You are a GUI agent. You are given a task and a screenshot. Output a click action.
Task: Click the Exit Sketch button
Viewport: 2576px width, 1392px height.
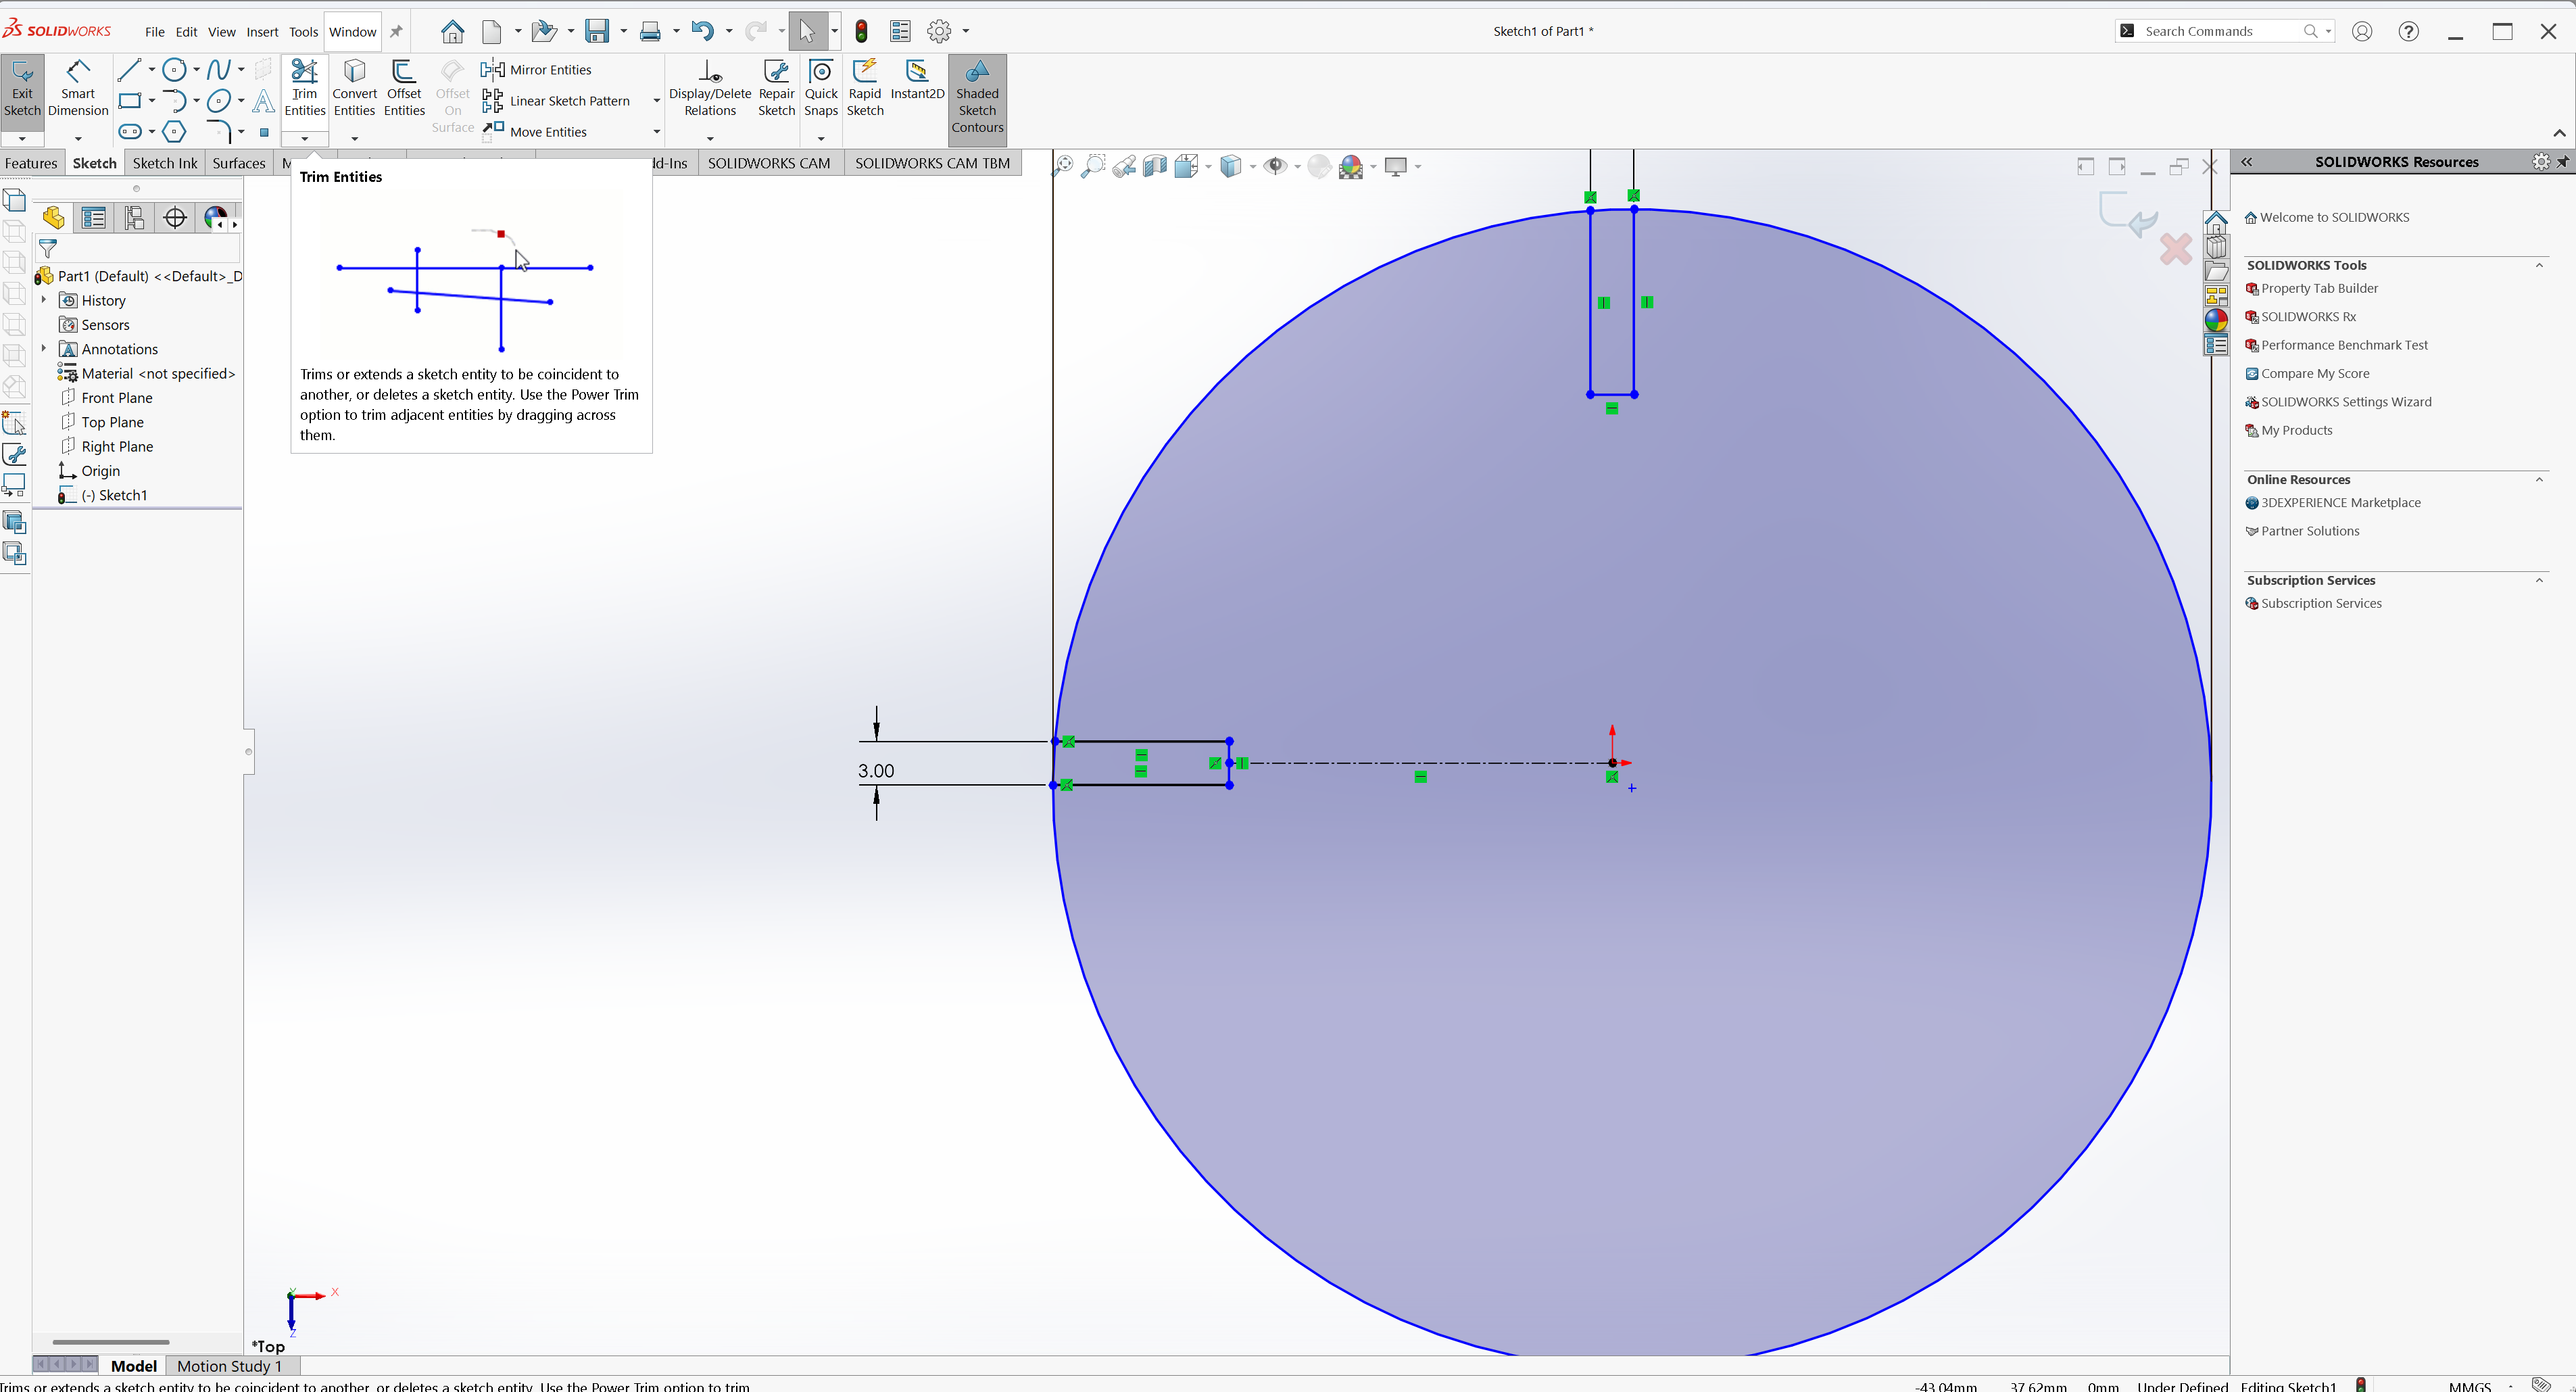[x=22, y=87]
